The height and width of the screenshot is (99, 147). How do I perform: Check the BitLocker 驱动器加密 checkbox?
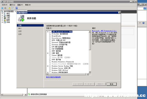coord(50,34)
